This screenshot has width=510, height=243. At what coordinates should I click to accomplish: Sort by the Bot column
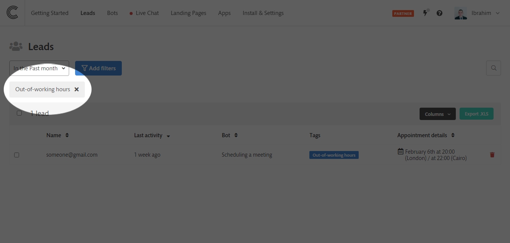pyautogui.click(x=230, y=135)
